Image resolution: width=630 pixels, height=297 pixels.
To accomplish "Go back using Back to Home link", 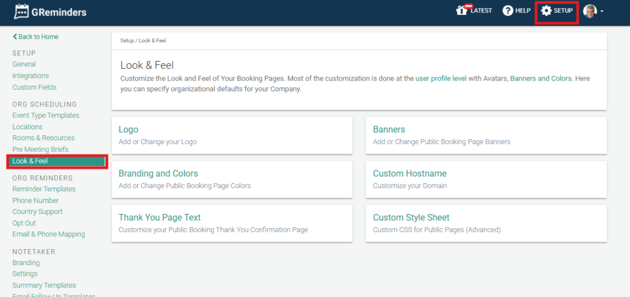I will 36,37.
